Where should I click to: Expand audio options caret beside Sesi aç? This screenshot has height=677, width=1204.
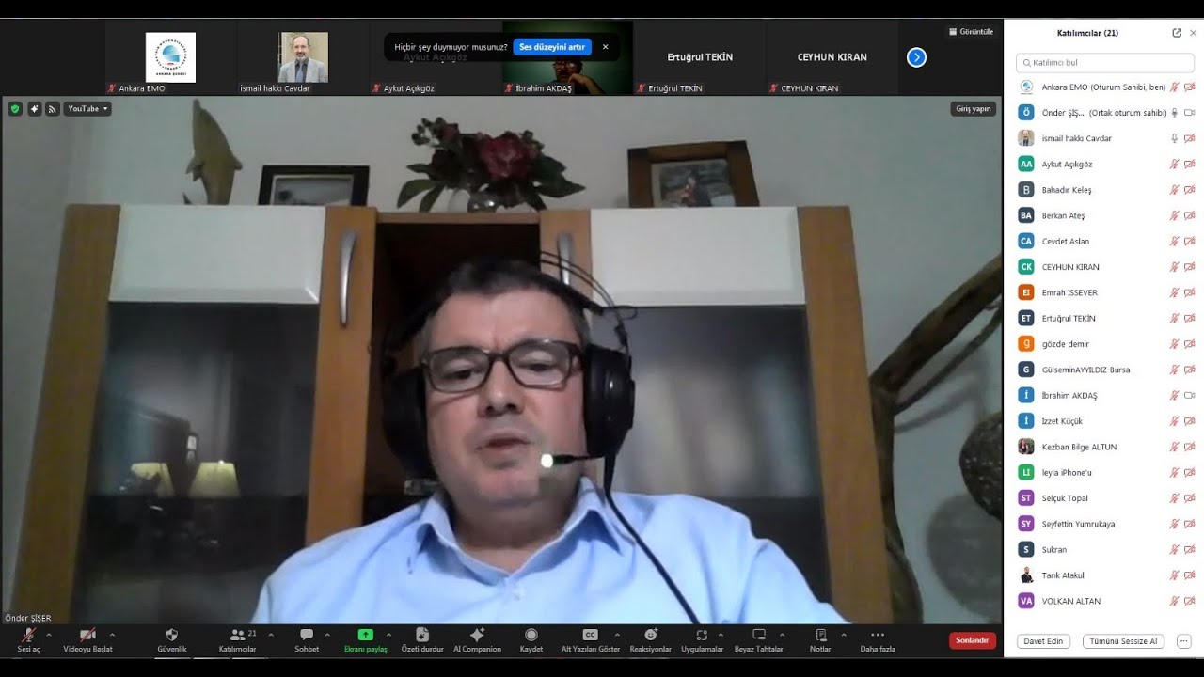(x=49, y=635)
